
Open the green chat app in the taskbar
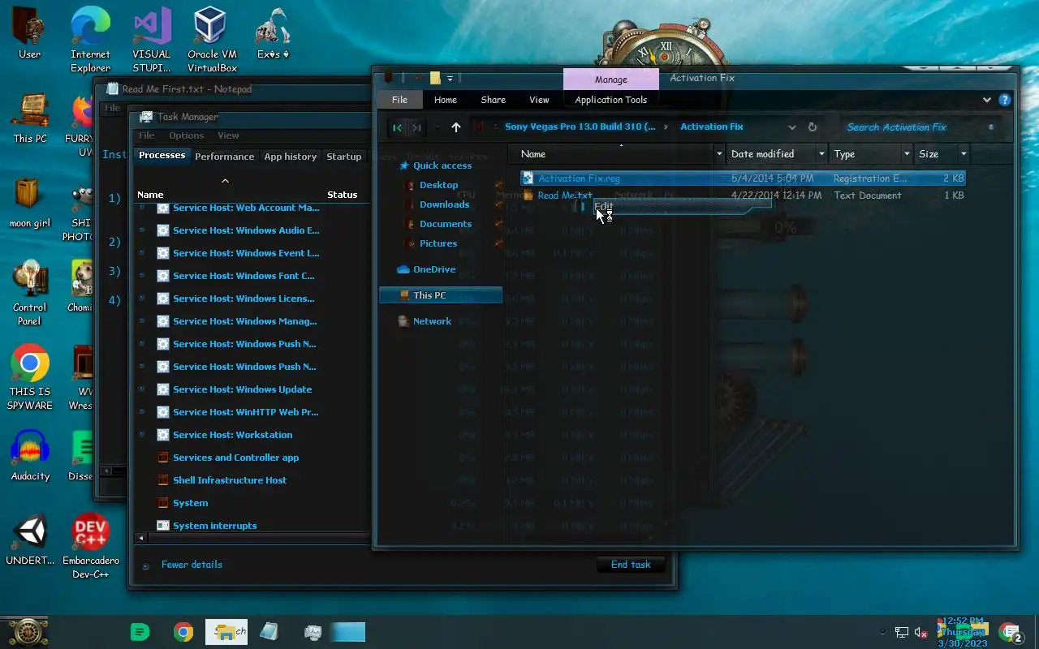tap(140, 632)
